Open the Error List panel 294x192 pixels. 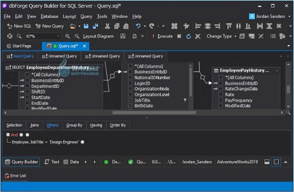pos(15,176)
